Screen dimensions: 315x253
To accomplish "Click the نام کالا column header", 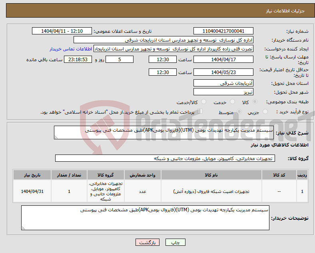I will click(211, 175).
